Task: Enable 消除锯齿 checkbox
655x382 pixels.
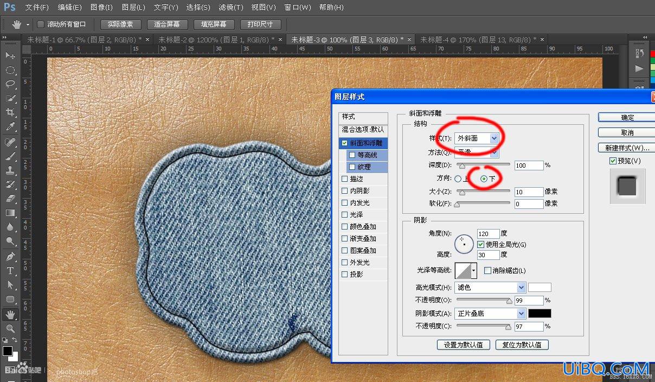Action: [487, 270]
